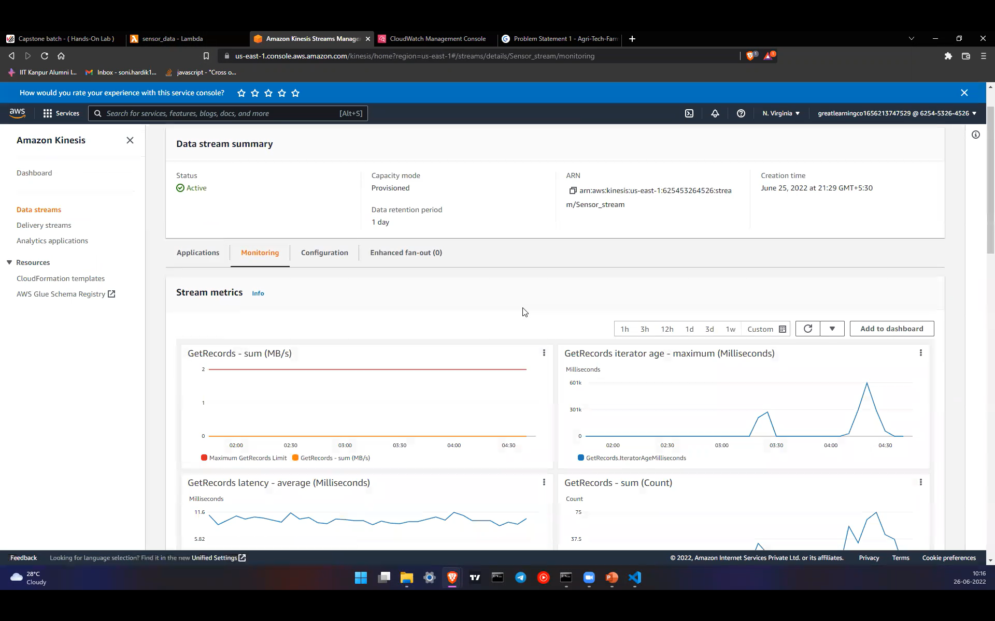Switch to Configuration tab
Viewport: 995px width, 621px height.
coord(324,253)
